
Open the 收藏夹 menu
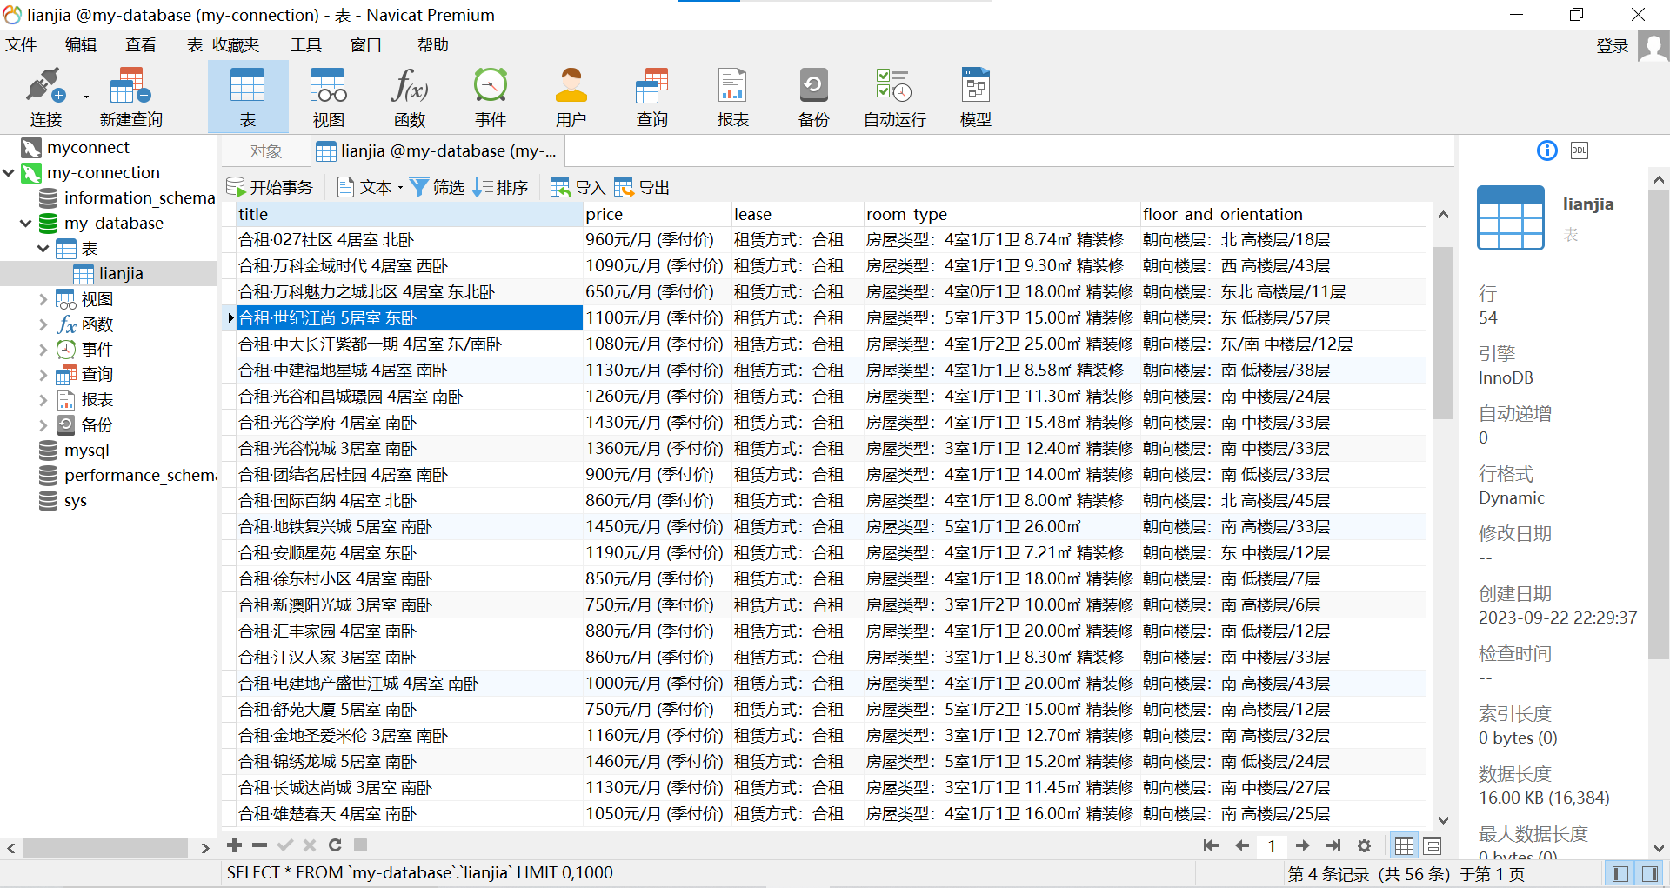click(x=237, y=44)
